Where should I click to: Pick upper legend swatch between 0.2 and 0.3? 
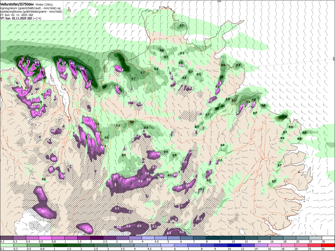click(x=7, y=238)
